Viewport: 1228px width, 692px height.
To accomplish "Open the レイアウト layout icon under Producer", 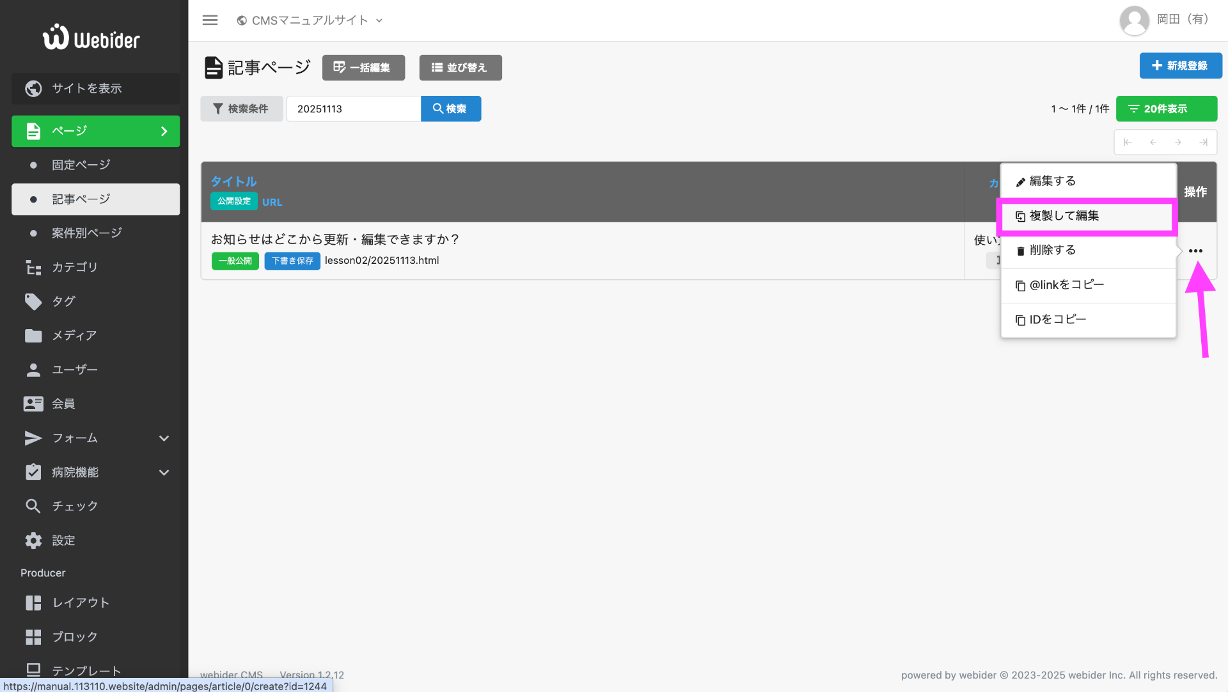I will [33, 603].
